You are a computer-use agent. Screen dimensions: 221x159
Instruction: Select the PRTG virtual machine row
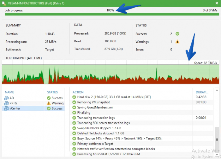33,103
